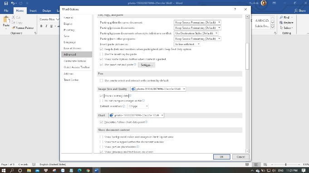Switch to Print Layout view in status bar
Image resolution: width=309 pixels, height=173 pixels.
(256, 164)
